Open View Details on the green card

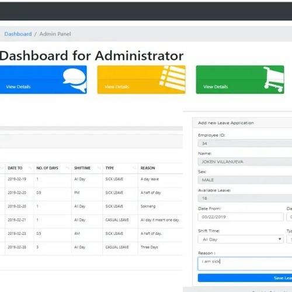tap(215, 87)
